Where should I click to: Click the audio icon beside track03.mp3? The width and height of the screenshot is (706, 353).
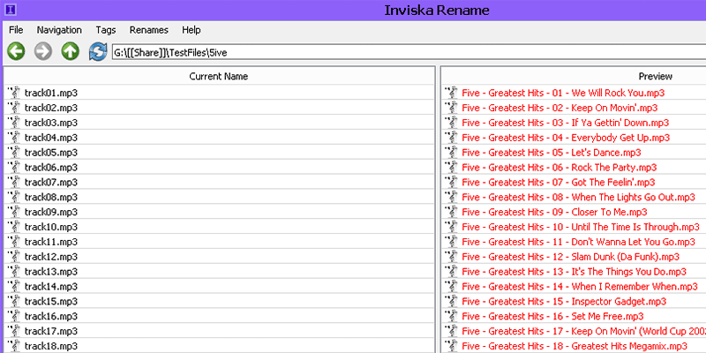(x=14, y=122)
